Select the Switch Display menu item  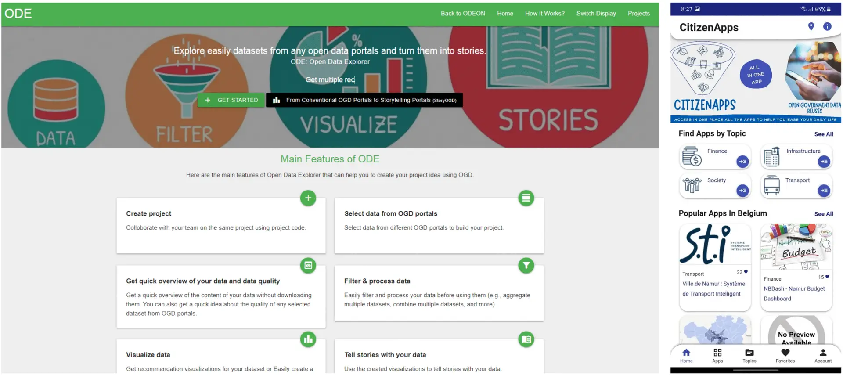596,14
